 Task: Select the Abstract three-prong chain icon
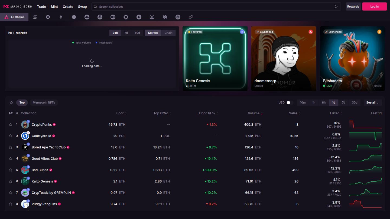coord(100,17)
